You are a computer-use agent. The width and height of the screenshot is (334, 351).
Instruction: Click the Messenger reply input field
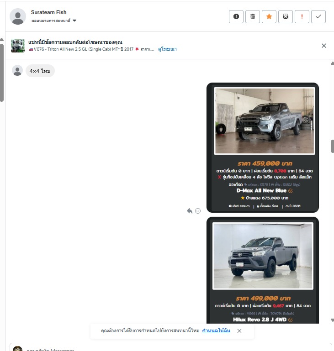pyautogui.click(x=171, y=347)
